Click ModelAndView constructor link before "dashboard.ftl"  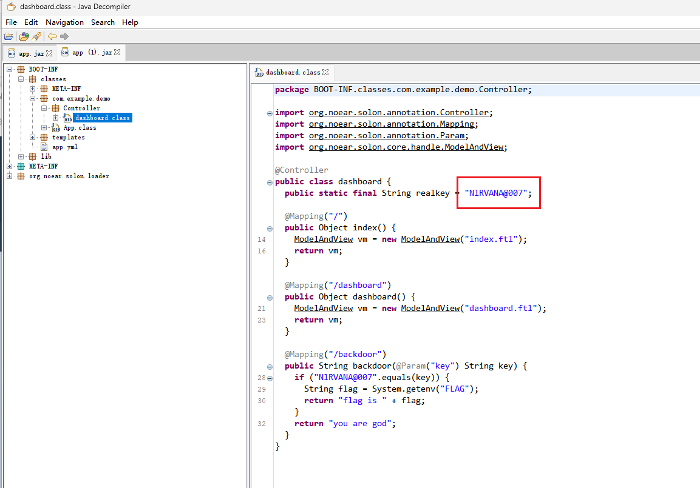click(x=430, y=309)
